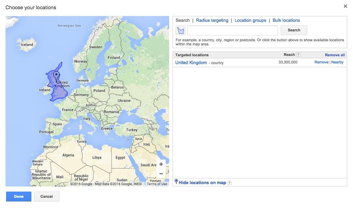353x209 pixels.
Task: Hide locations on map
Action: (x=202, y=182)
